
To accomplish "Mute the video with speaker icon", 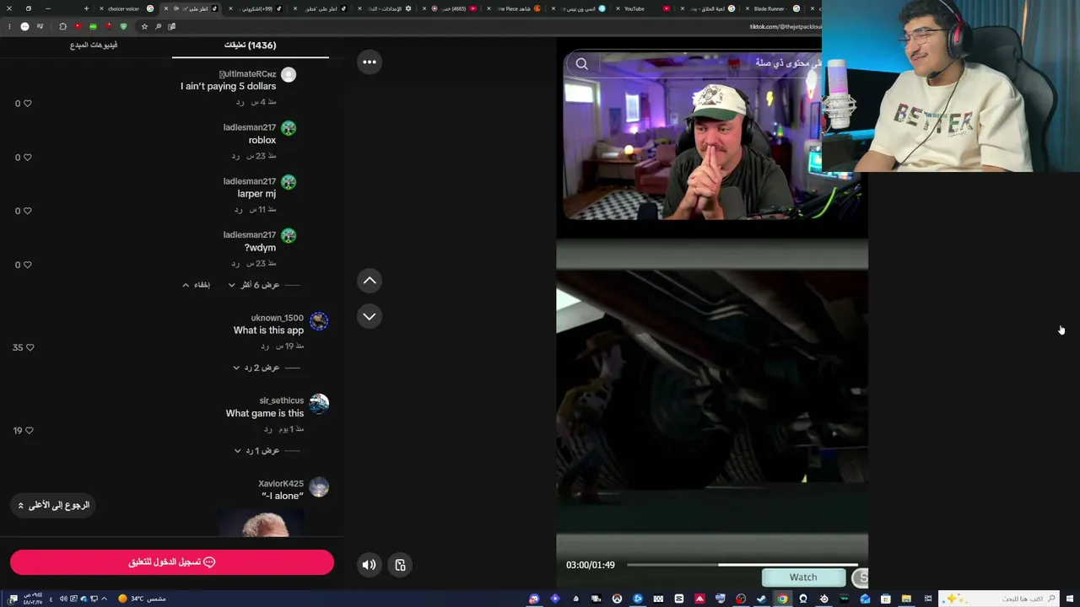I will pyautogui.click(x=369, y=565).
